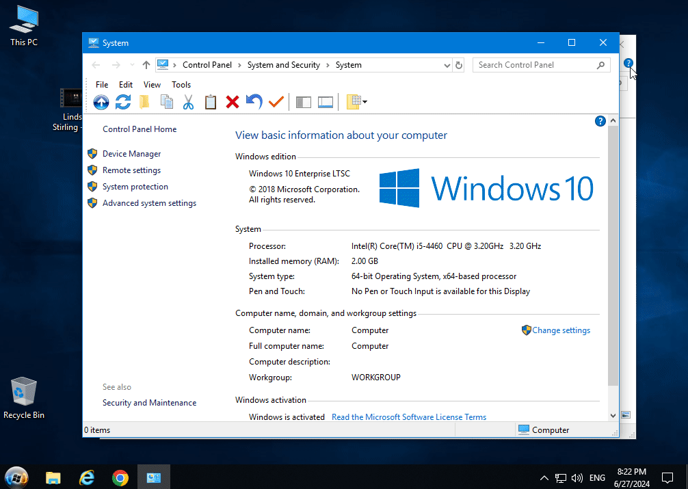Viewport: 688px width, 489px height.
Task: Click the Search Control Panel field
Action: pyautogui.click(x=541, y=65)
